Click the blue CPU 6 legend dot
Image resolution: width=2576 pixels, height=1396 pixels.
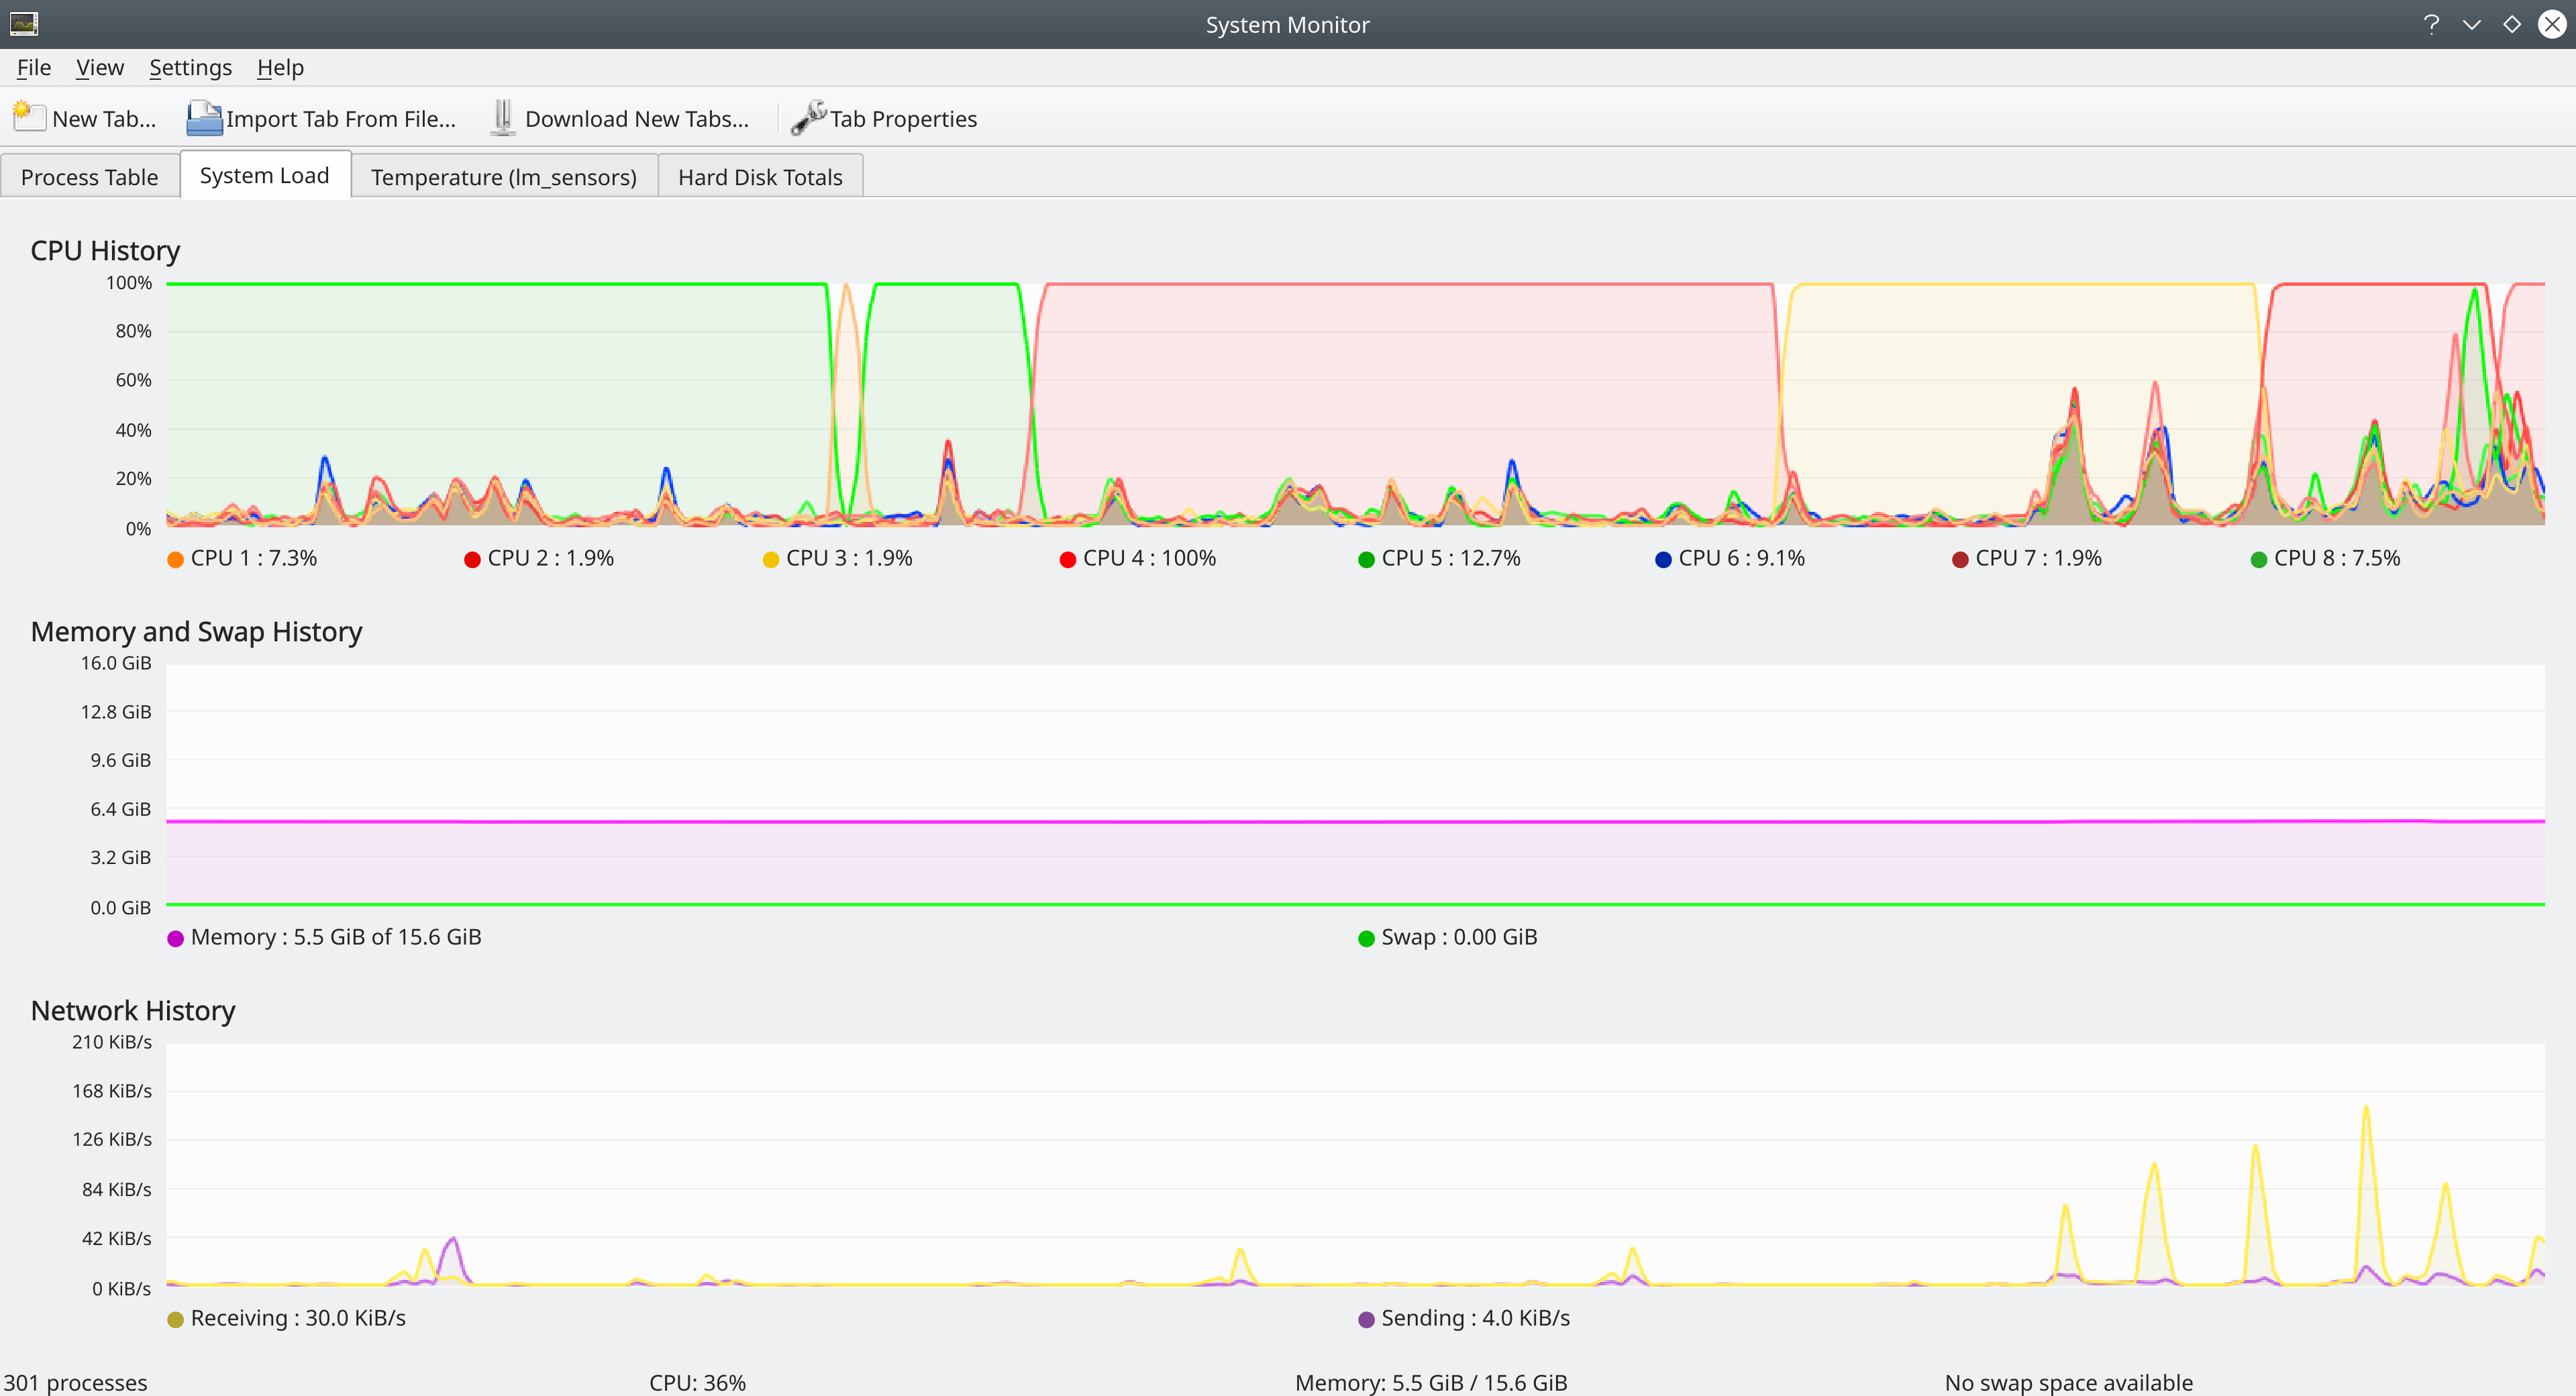coord(1663,560)
